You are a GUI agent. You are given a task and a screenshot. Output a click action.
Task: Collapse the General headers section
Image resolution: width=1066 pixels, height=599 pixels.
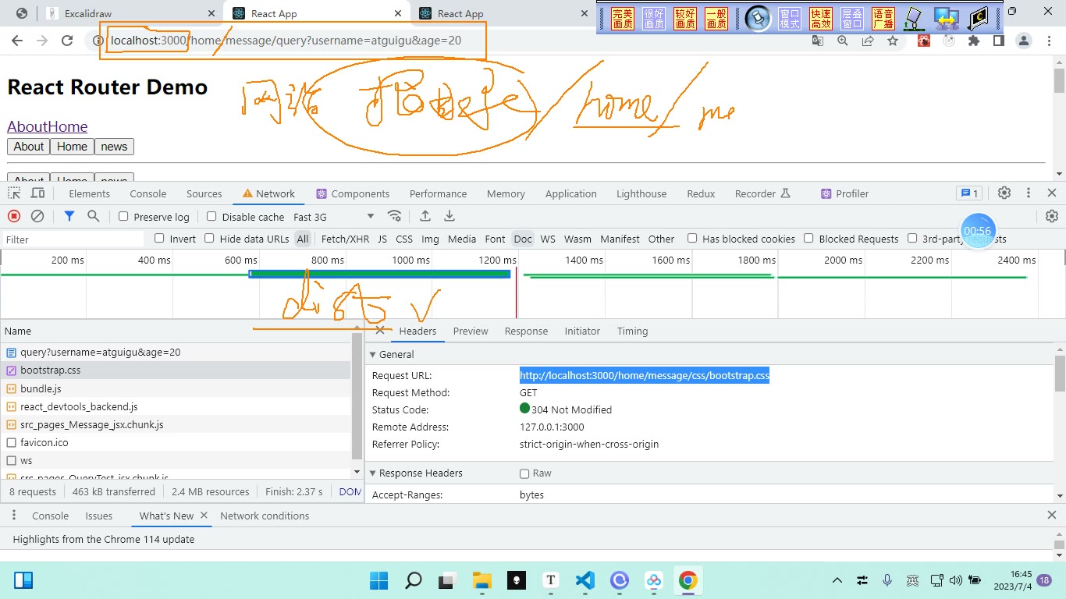(x=373, y=355)
